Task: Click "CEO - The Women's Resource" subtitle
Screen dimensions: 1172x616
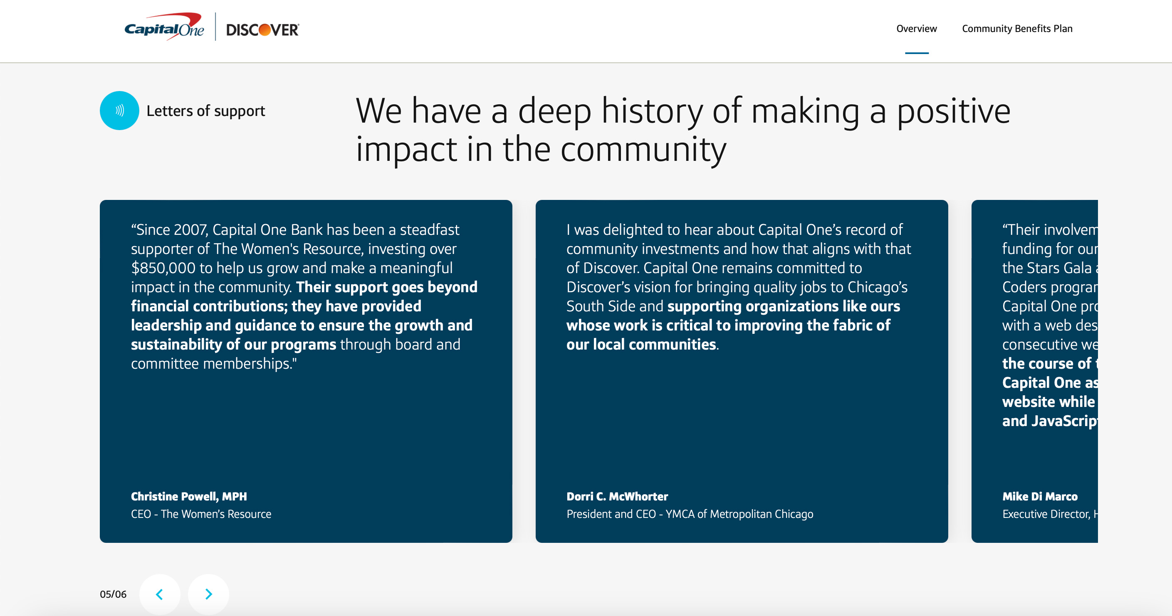Action: pos(201,514)
